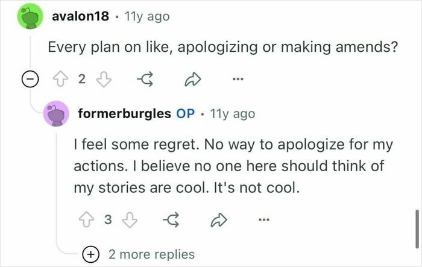The image size is (422, 267).
Task: Click reply icon on formerburgles' comment
Action: click(171, 219)
